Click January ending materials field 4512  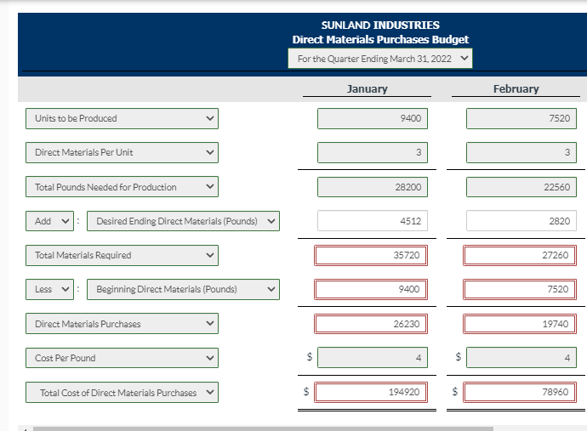click(373, 221)
